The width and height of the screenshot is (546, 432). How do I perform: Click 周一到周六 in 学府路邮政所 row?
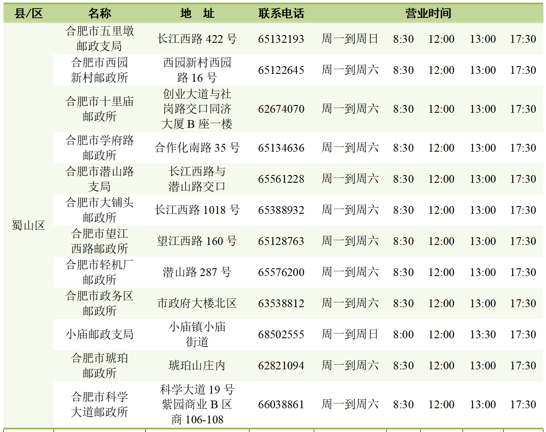[x=350, y=148]
